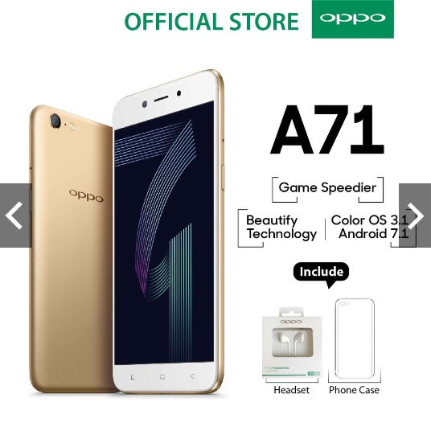Click the rear camera lens on gold phone

coord(55,121)
